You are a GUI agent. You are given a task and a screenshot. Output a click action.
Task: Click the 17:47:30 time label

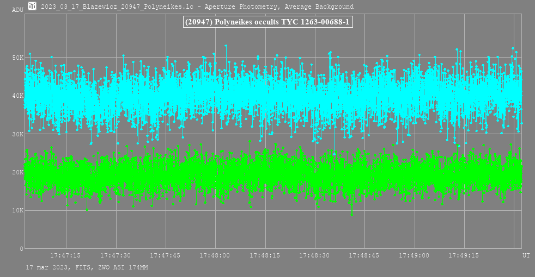pyautogui.click(x=115, y=255)
